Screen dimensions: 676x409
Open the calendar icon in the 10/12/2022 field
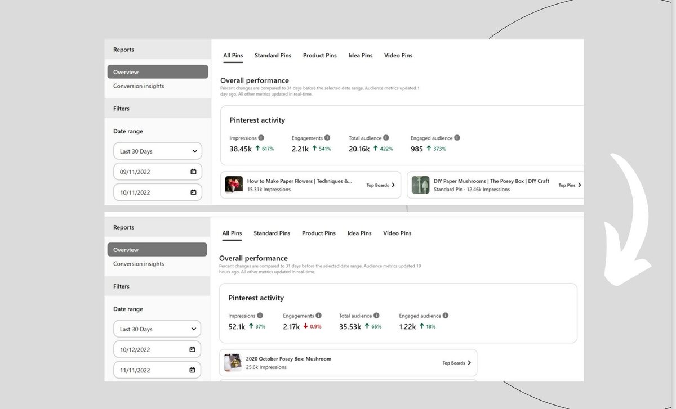click(192, 349)
